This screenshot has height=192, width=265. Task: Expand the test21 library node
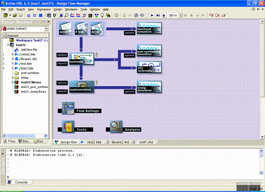pyautogui.click(x=13, y=82)
